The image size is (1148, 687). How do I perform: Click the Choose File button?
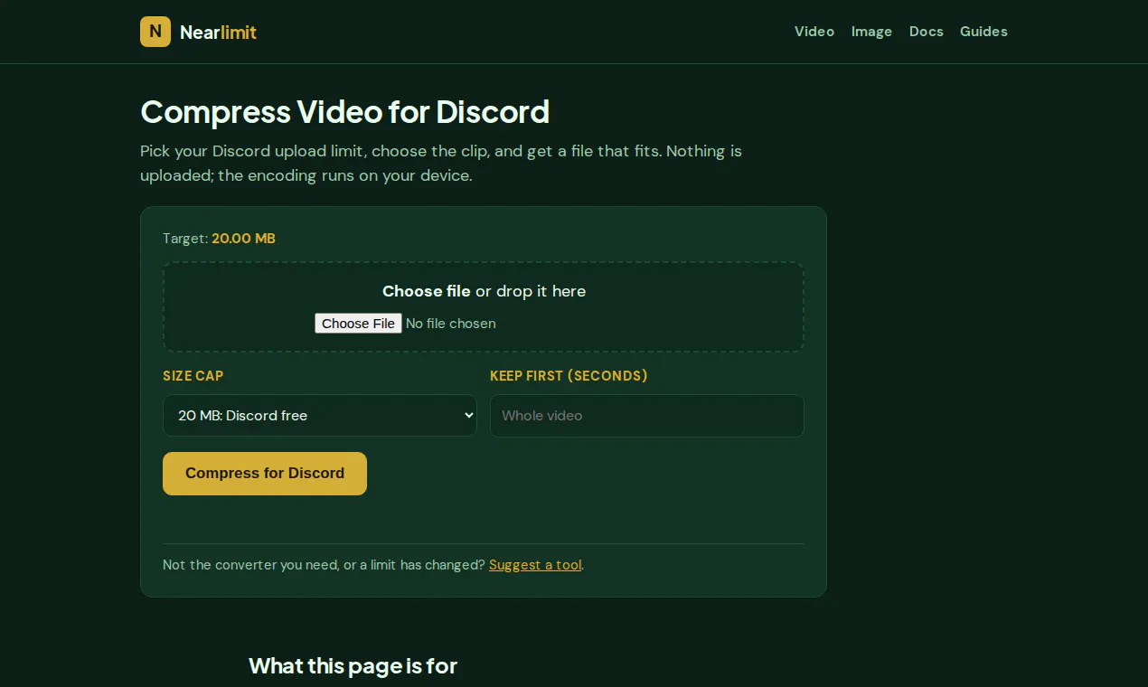pos(358,324)
